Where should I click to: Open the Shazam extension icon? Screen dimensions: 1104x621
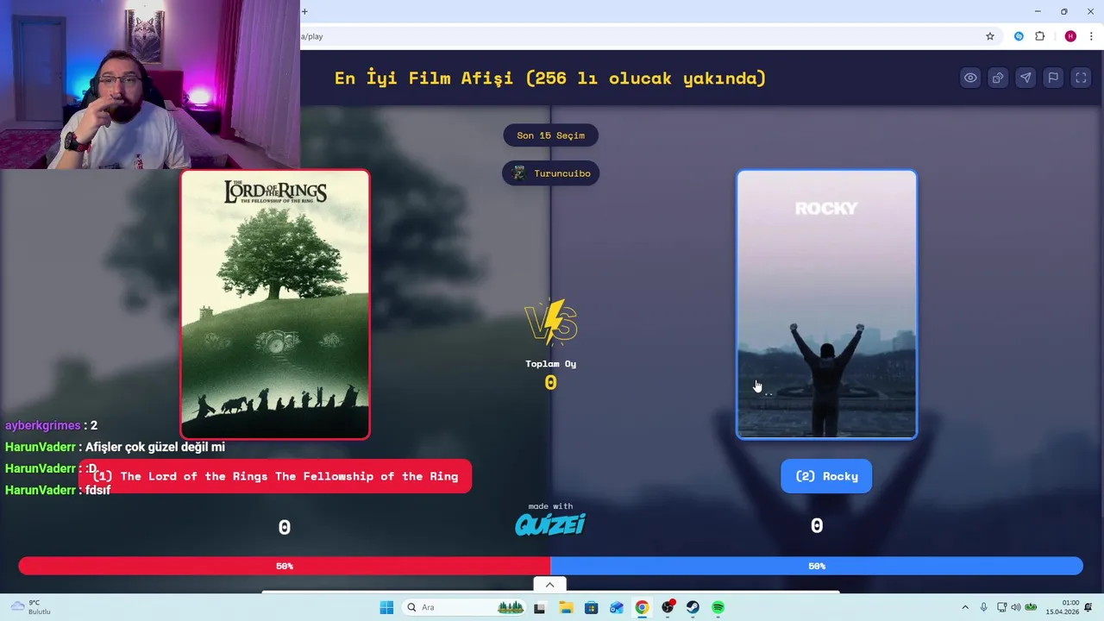(1019, 36)
